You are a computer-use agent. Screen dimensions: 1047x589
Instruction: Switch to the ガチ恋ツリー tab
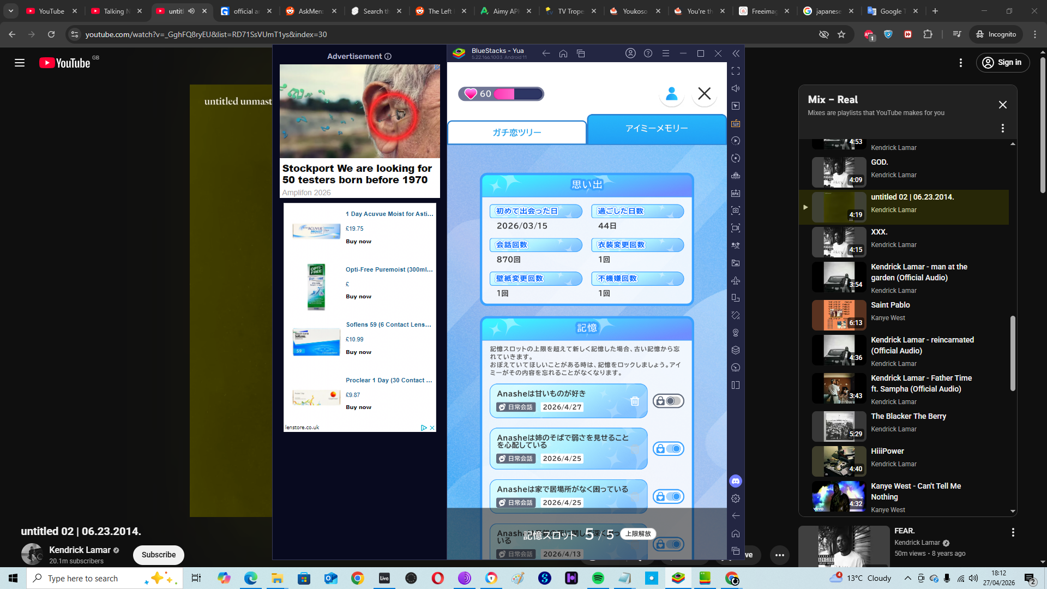pyautogui.click(x=516, y=133)
